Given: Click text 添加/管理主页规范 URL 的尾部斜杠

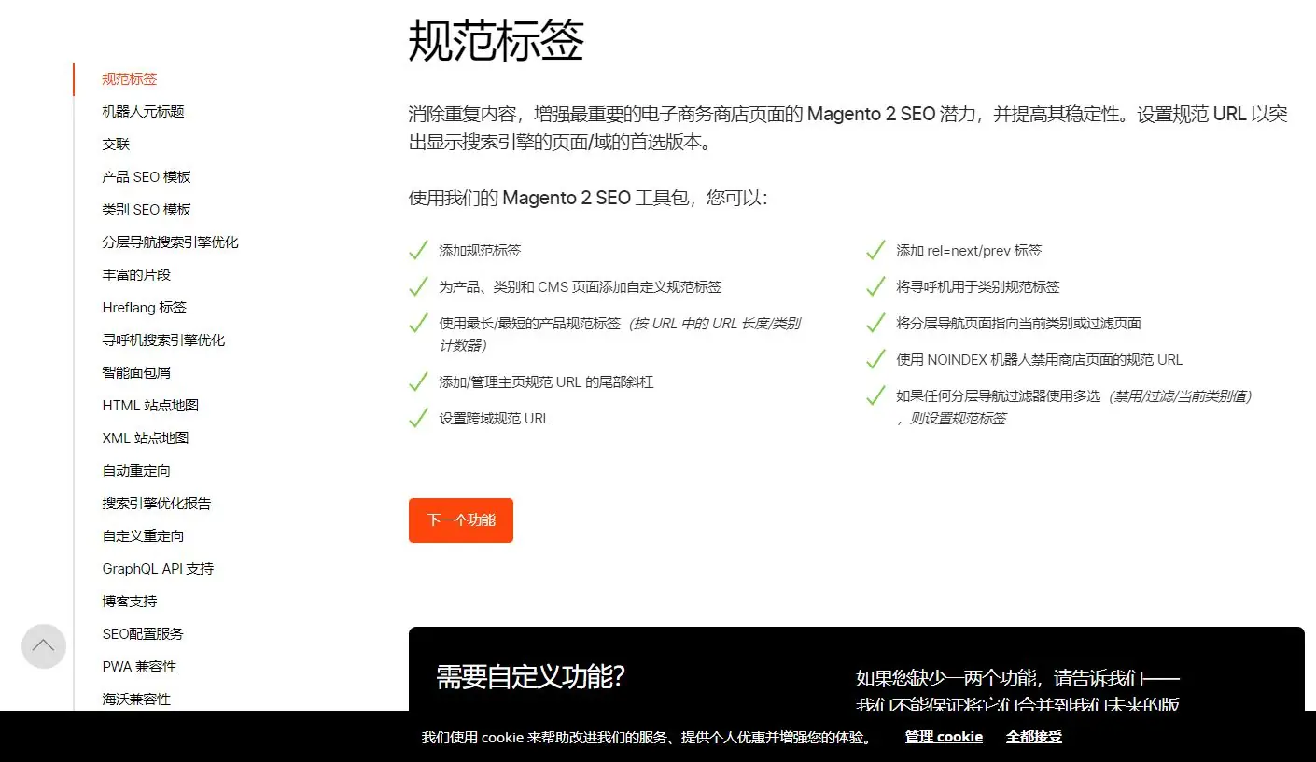Looking at the screenshot, I should pos(546,382).
